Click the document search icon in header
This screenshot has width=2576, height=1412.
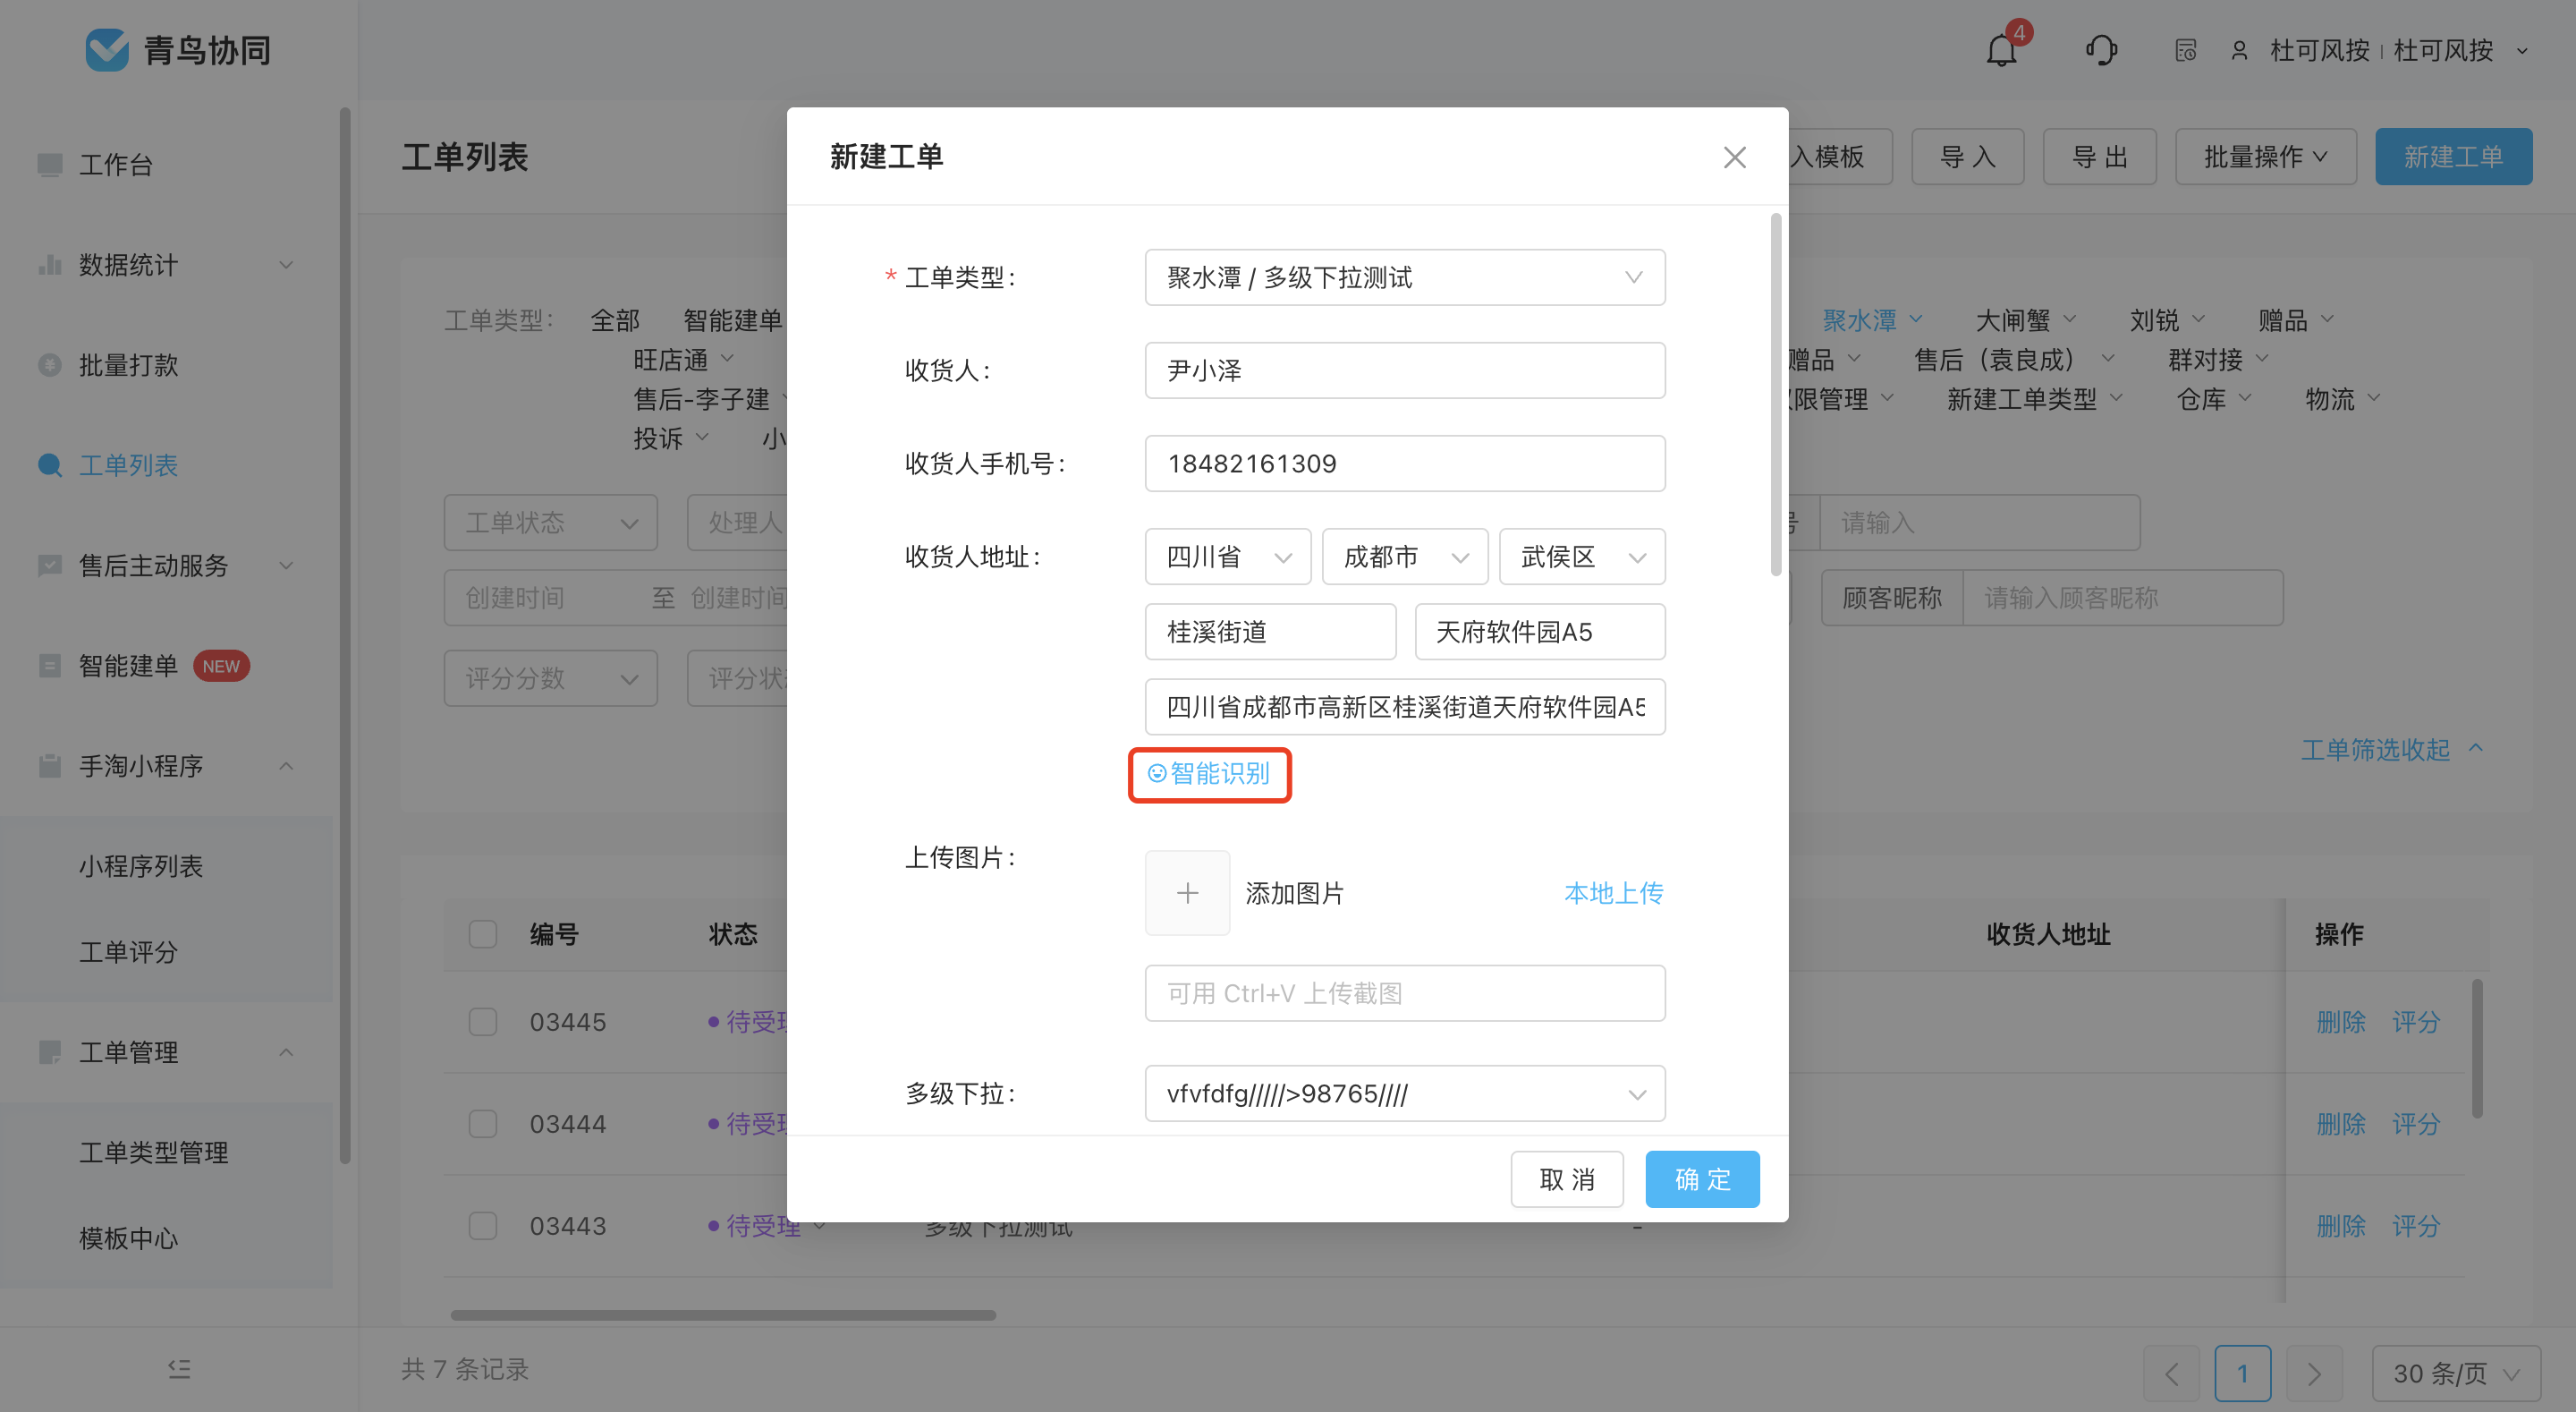click(2185, 50)
